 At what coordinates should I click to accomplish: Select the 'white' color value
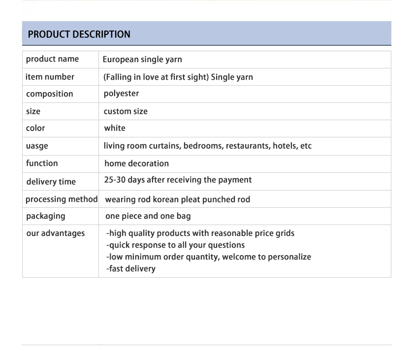(x=115, y=128)
